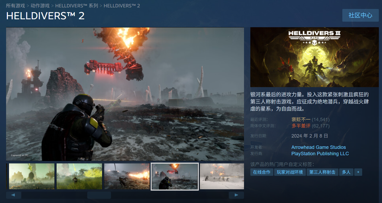Image resolution: width=382 pixels, height=203 pixels.
Task: Click the thumbnail strip scrollbar handle
Action: pos(99,195)
